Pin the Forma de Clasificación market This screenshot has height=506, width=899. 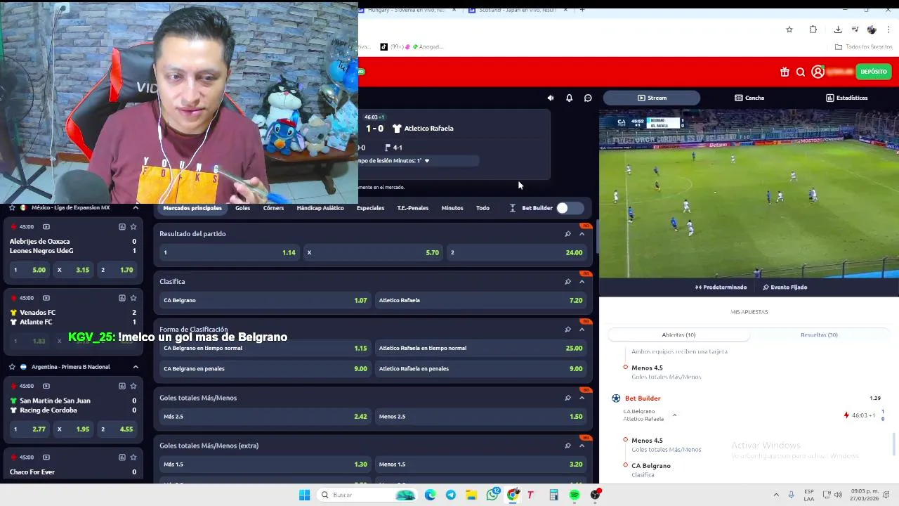567,329
